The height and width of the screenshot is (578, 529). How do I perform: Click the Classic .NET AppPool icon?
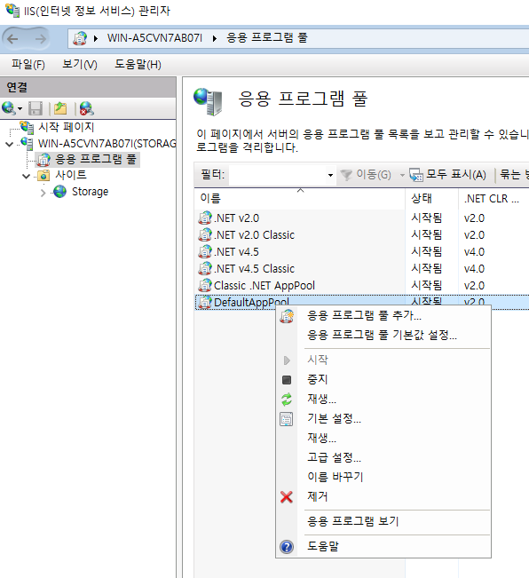click(x=205, y=285)
